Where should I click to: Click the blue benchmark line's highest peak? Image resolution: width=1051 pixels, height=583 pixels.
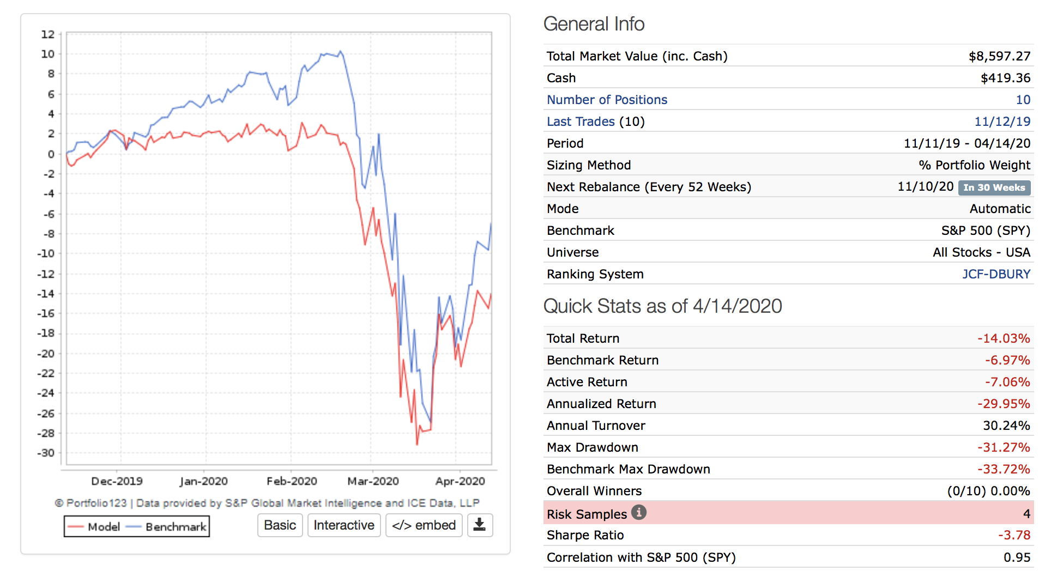pos(341,52)
